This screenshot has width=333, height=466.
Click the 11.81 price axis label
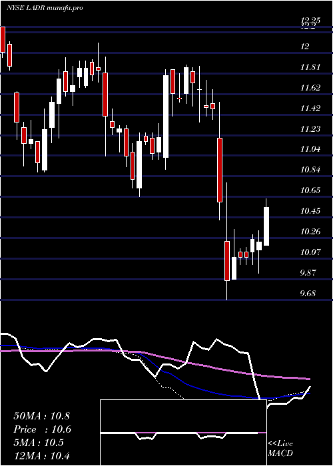[x=310, y=67]
